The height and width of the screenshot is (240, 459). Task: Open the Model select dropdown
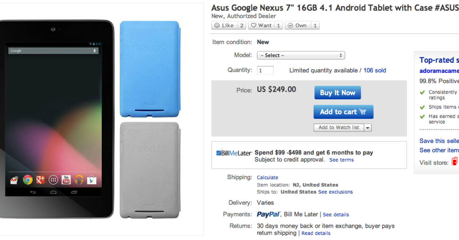pos(301,55)
